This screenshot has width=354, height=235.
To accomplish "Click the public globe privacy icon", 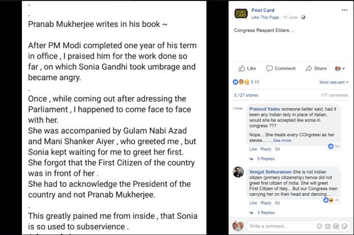I will coord(304,17).
